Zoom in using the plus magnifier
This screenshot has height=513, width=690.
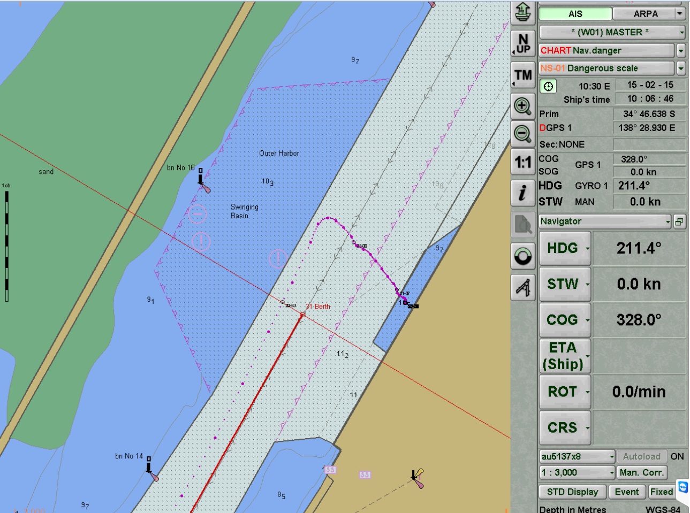pos(523,105)
